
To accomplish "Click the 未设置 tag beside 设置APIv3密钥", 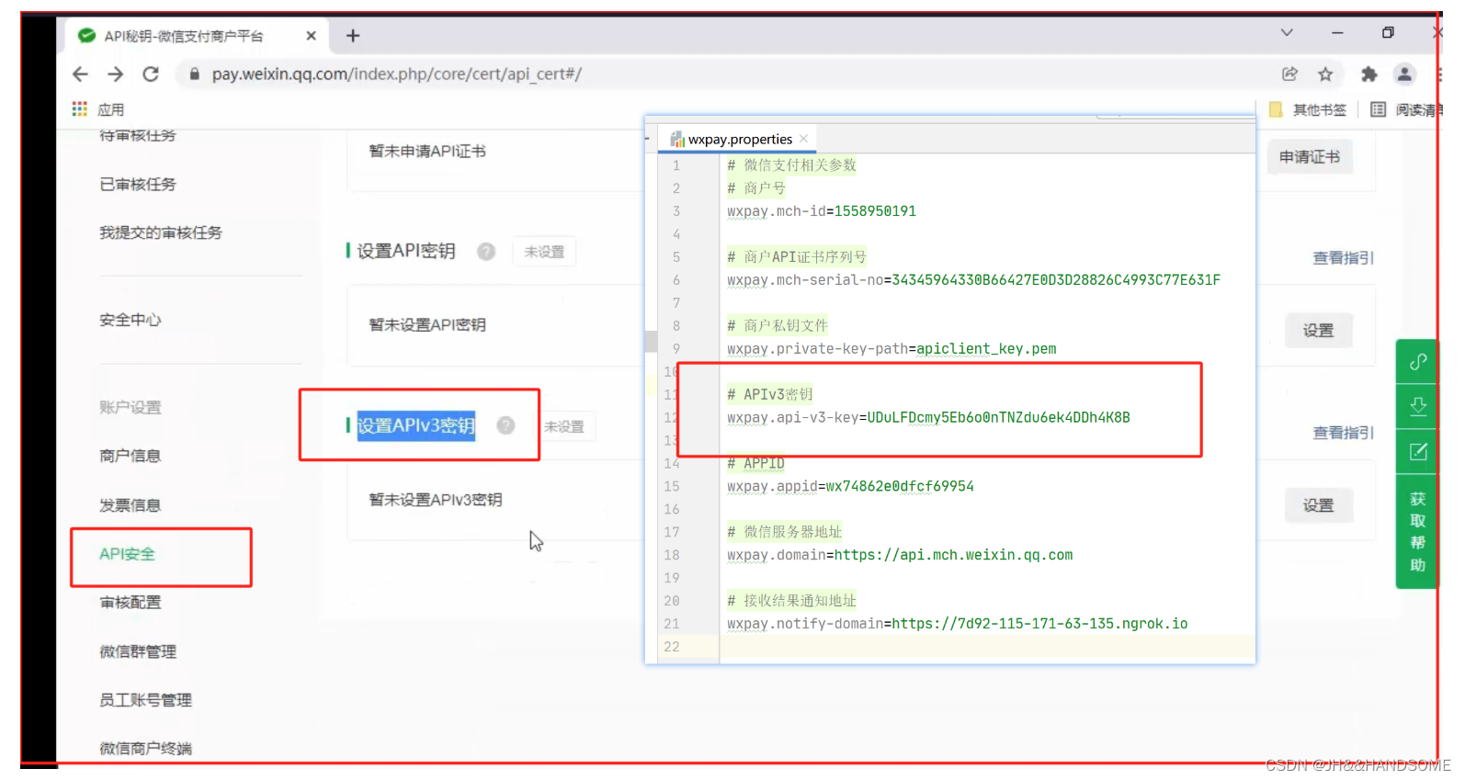I will pos(564,426).
